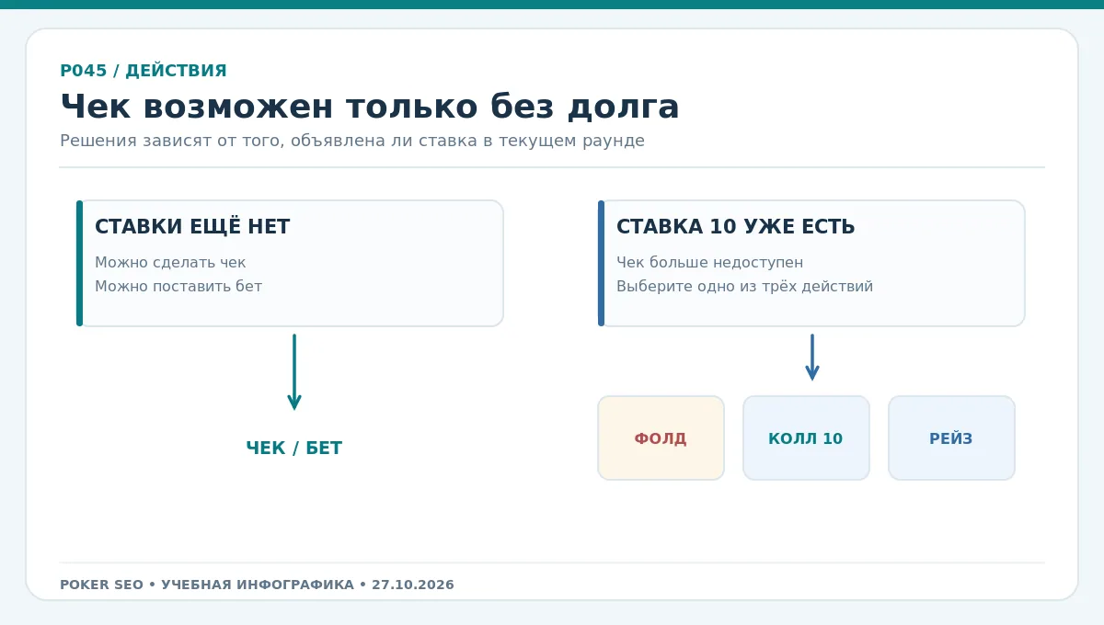Click the P045 / ДЕЙСТВИЯ label

[x=143, y=71]
